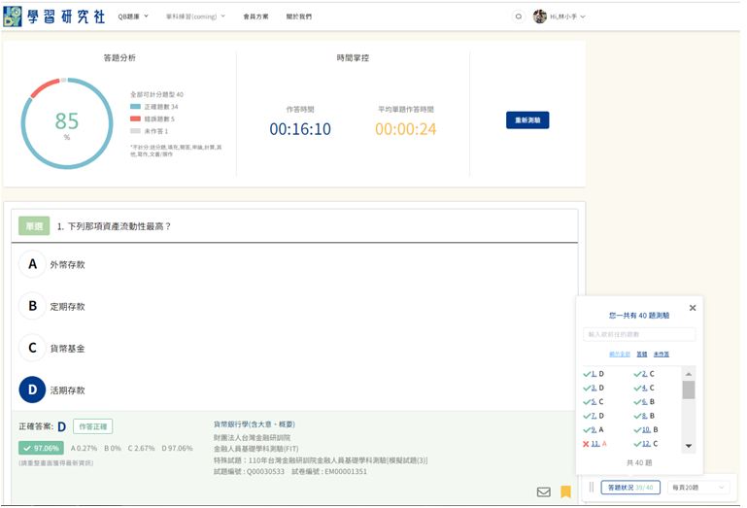Viewport: 747px width, 508px height.
Task: Click the 學習研究社 logo
Action: [53, 17]
